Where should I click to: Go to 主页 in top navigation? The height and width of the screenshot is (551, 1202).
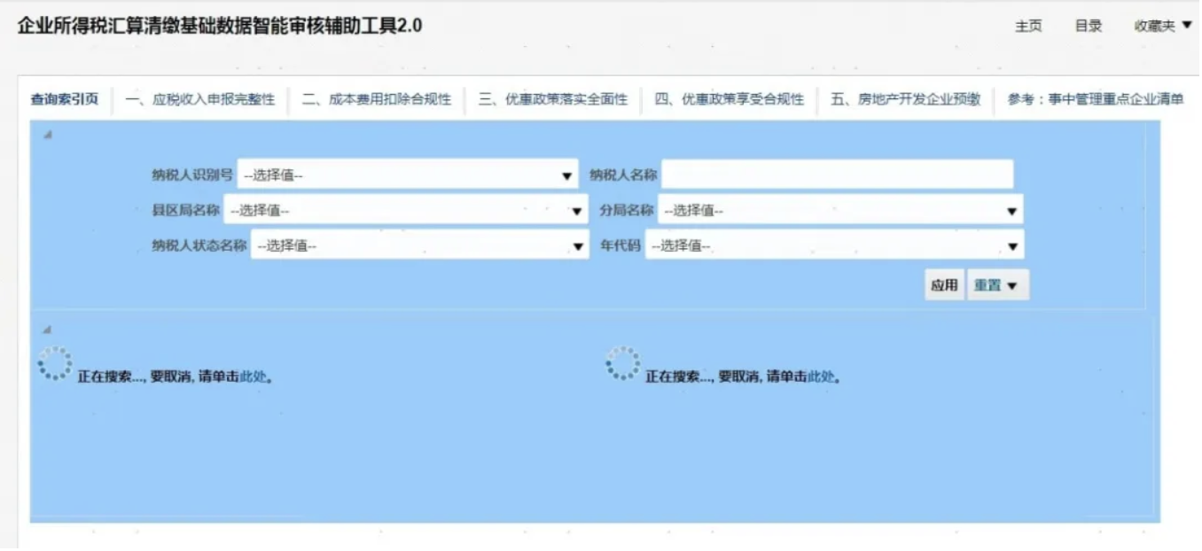1028,27
